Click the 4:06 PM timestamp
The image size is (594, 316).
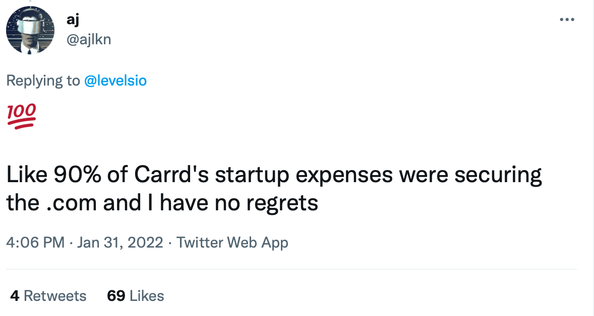point(35,243)
